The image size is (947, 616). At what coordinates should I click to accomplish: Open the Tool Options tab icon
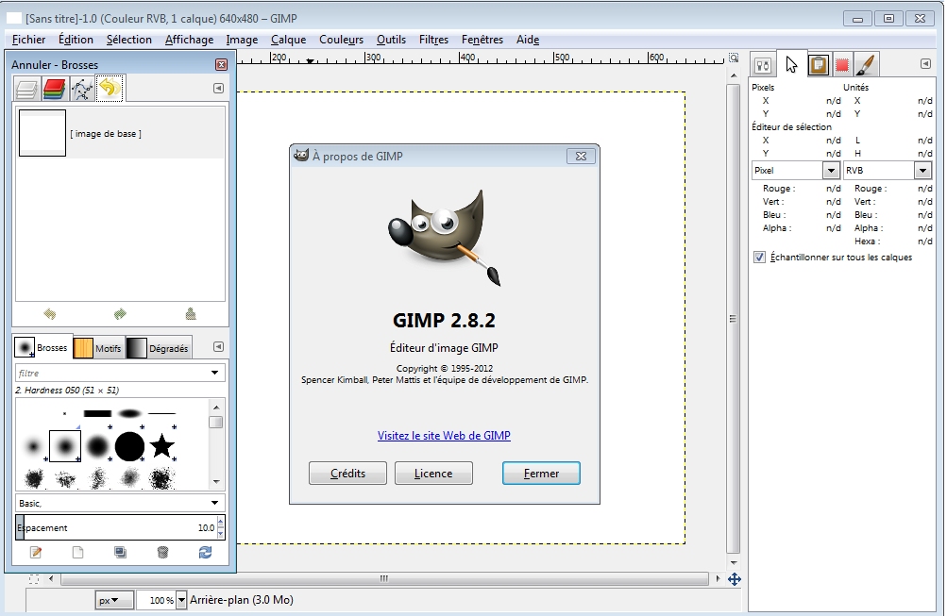(x=764, y=65)
